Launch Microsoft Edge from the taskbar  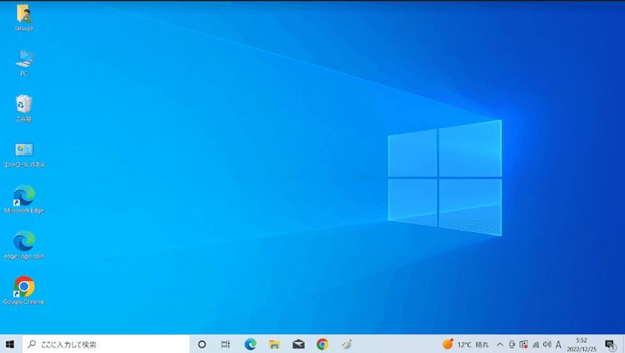[x=250, y=344]
